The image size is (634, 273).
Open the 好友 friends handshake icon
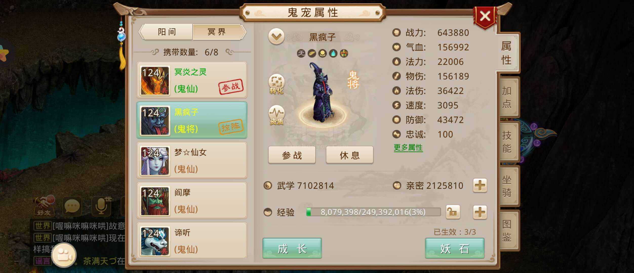(x=45, y=206)
